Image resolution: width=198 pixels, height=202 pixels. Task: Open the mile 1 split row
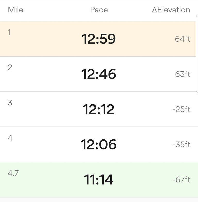point(98,39)
